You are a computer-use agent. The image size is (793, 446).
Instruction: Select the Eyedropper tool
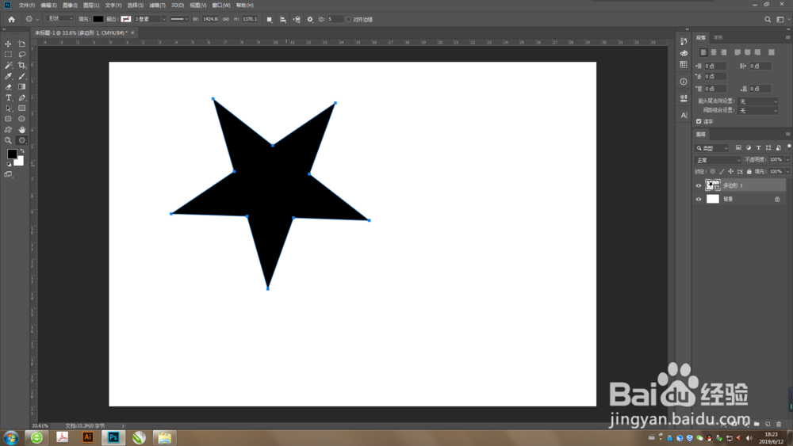point(8,76)
